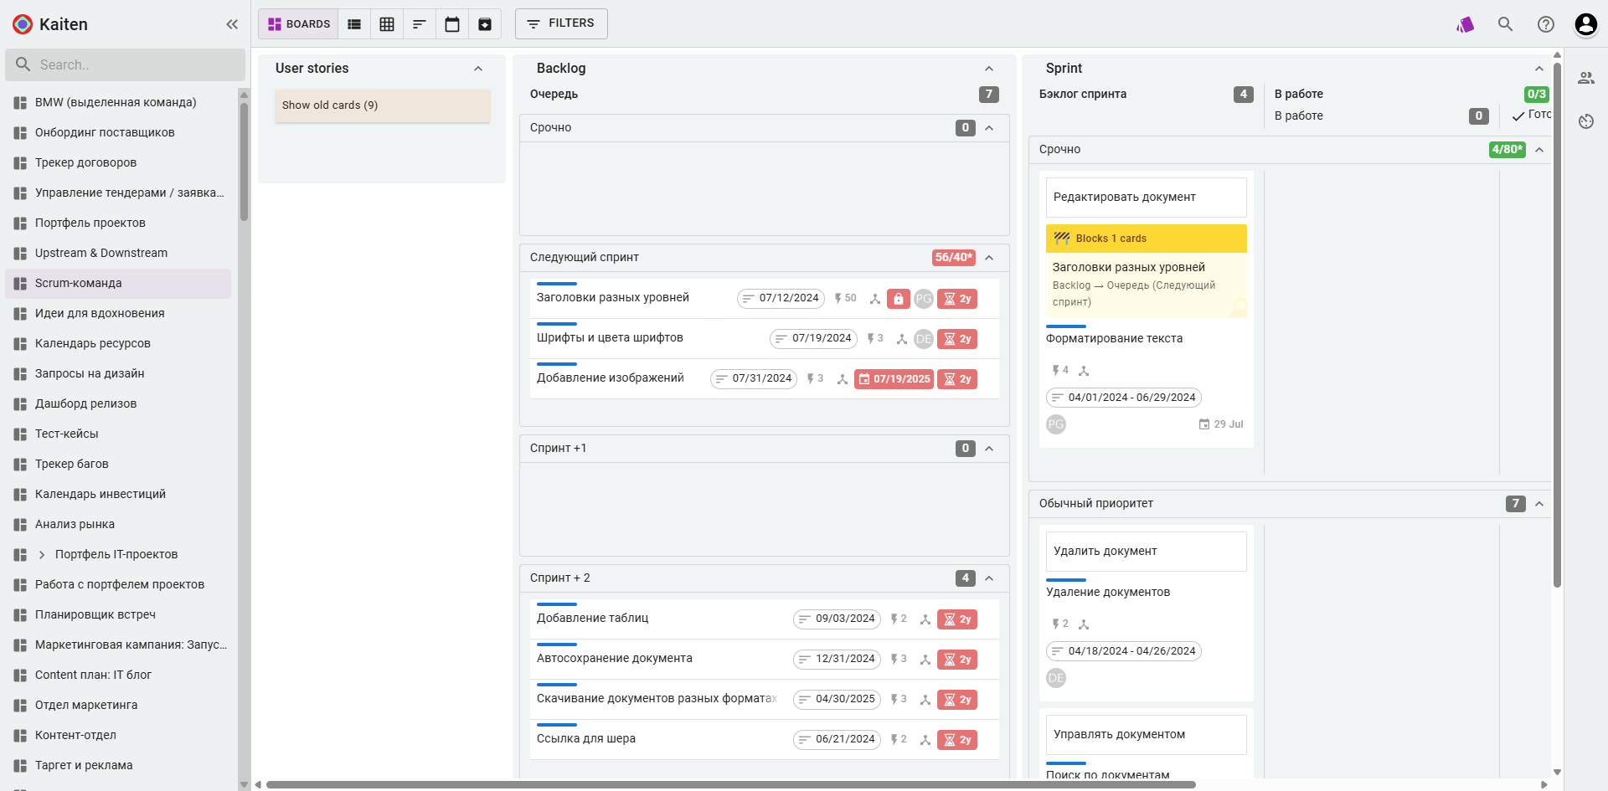Open the members panel icon on right
The width and height of the screenshot is (1608, 791).
tap(1585, 78)
